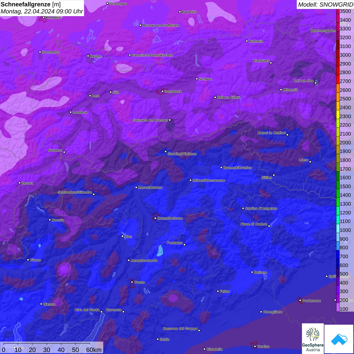Select the 'Matrei in Osttirol' label

tap(272, 133)
